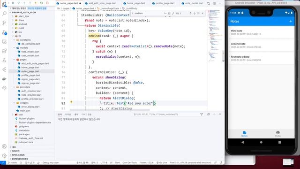
Task: Collapse the pages folder
Action: tap(23, 60)
